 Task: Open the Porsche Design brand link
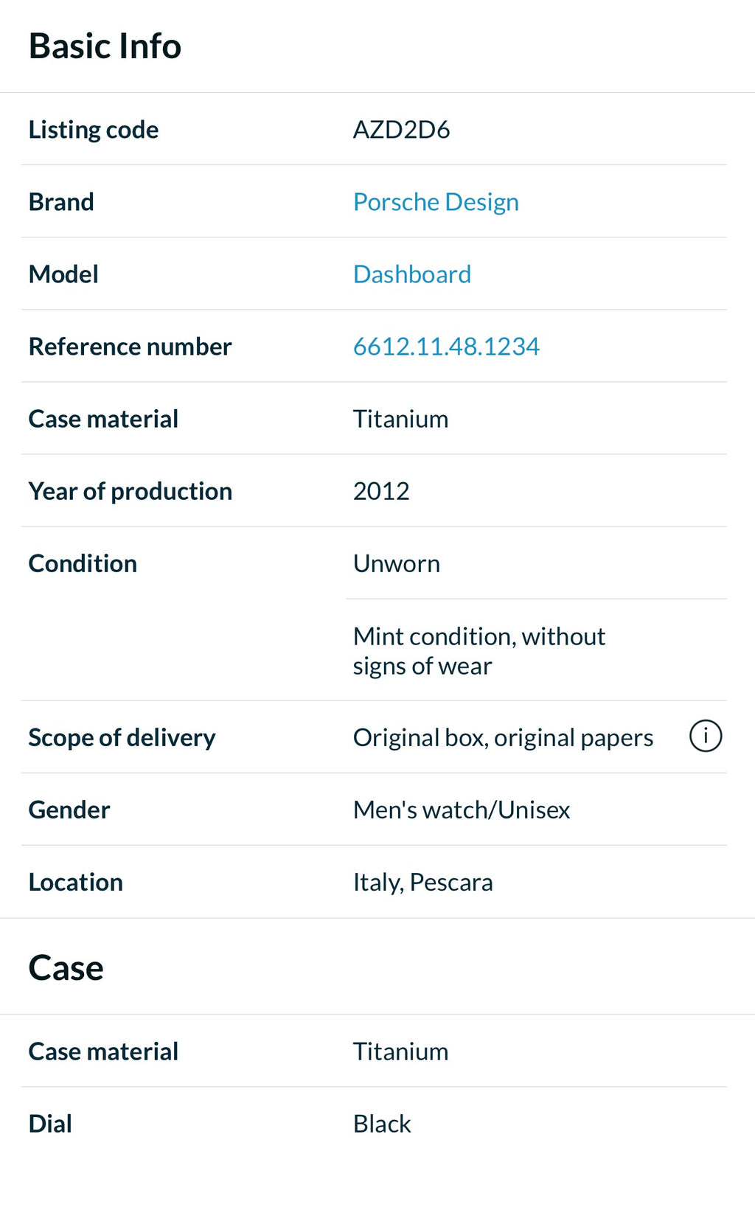click(x=436, y=202)
